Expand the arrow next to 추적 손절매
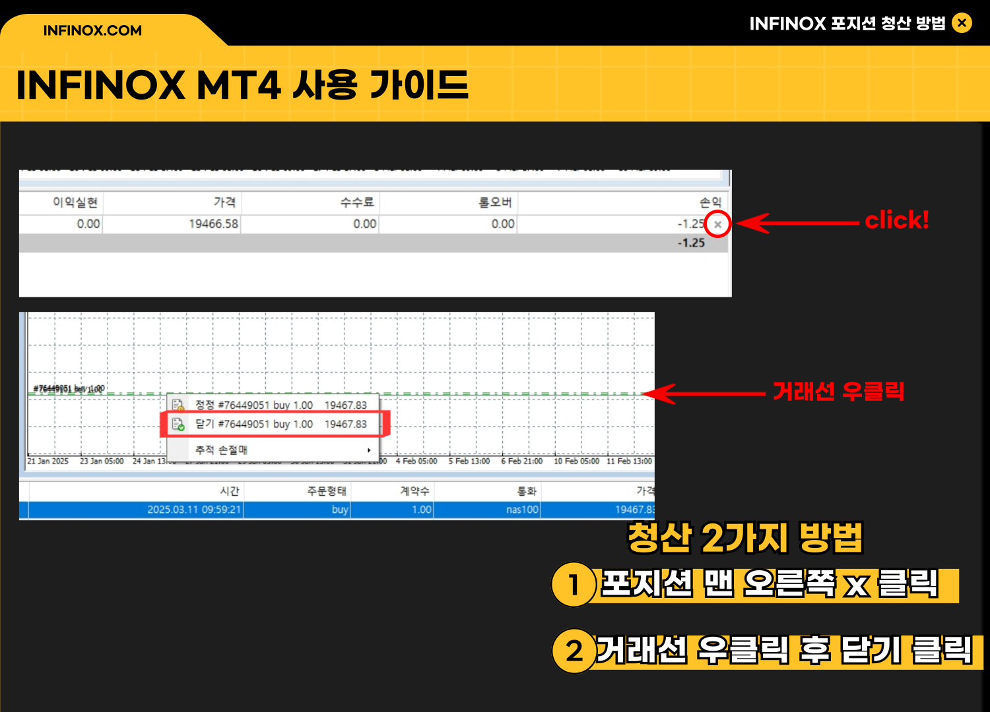 [369, 450]
